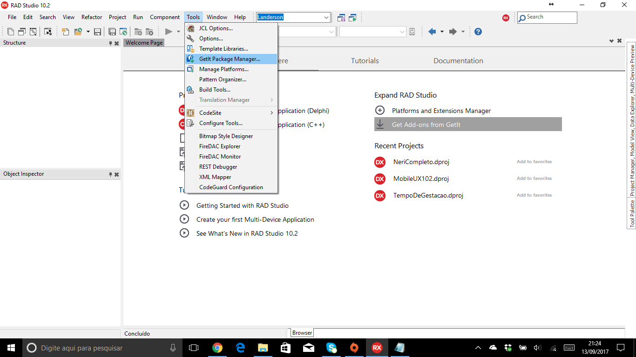The width and height of the screenshot is (636, 357).
Task: Open the empty combo box left of refresh icon
Action: coord(373,32)
